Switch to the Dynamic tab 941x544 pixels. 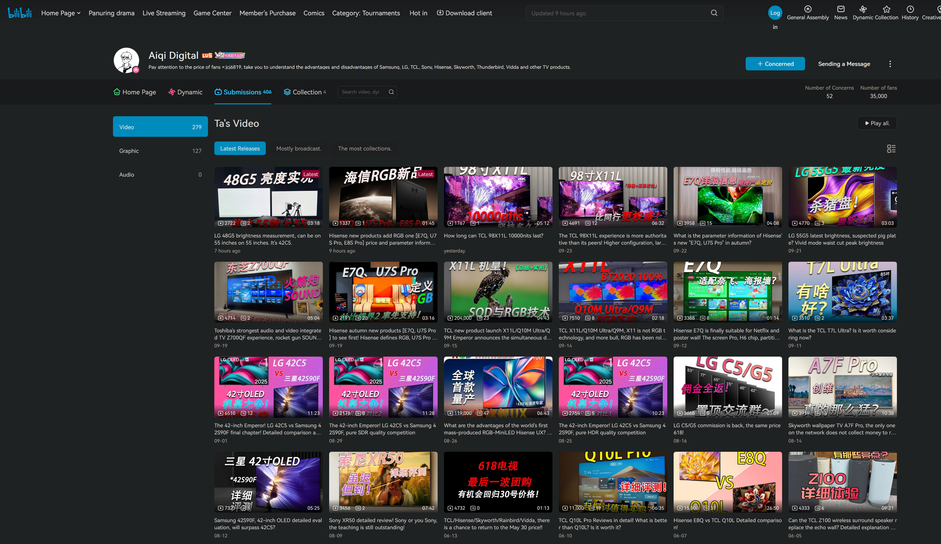pyautogui.click(x=185, y=92)
